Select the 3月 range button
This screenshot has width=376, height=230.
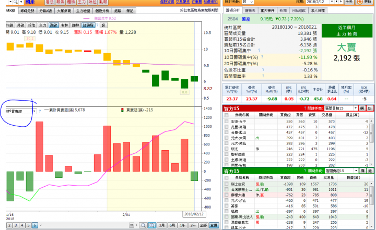click(x=162, y=225)
